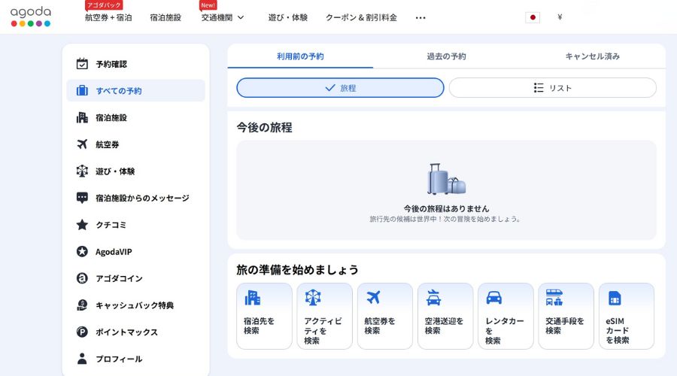This screenshot has width=677, height=376.
Task: Click the 予約確認 calendar icon
Action: (82, 64)
